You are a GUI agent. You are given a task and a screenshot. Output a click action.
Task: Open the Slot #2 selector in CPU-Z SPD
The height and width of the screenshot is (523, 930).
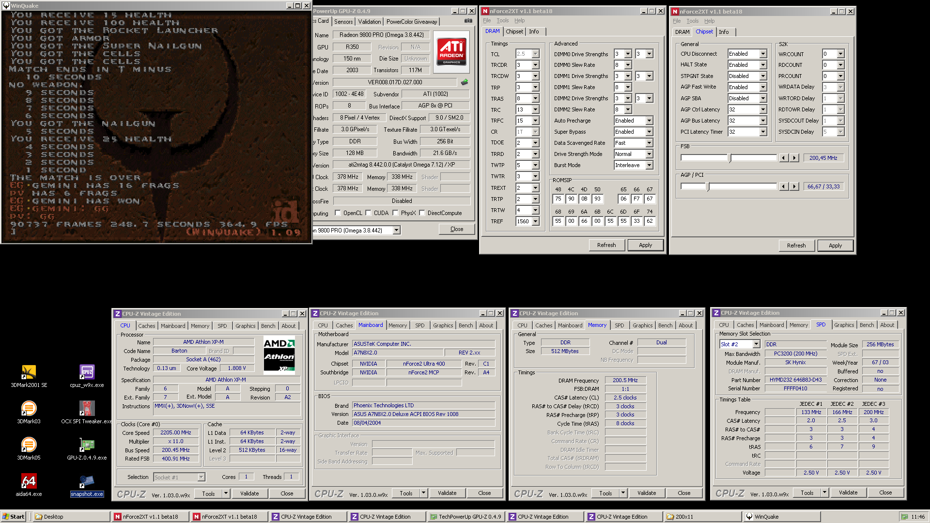click(x=756, y=344)
